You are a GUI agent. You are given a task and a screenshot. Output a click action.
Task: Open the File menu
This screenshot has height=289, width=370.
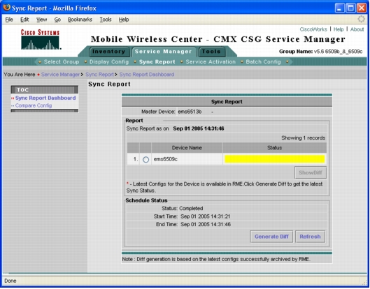tap(9, 20)
